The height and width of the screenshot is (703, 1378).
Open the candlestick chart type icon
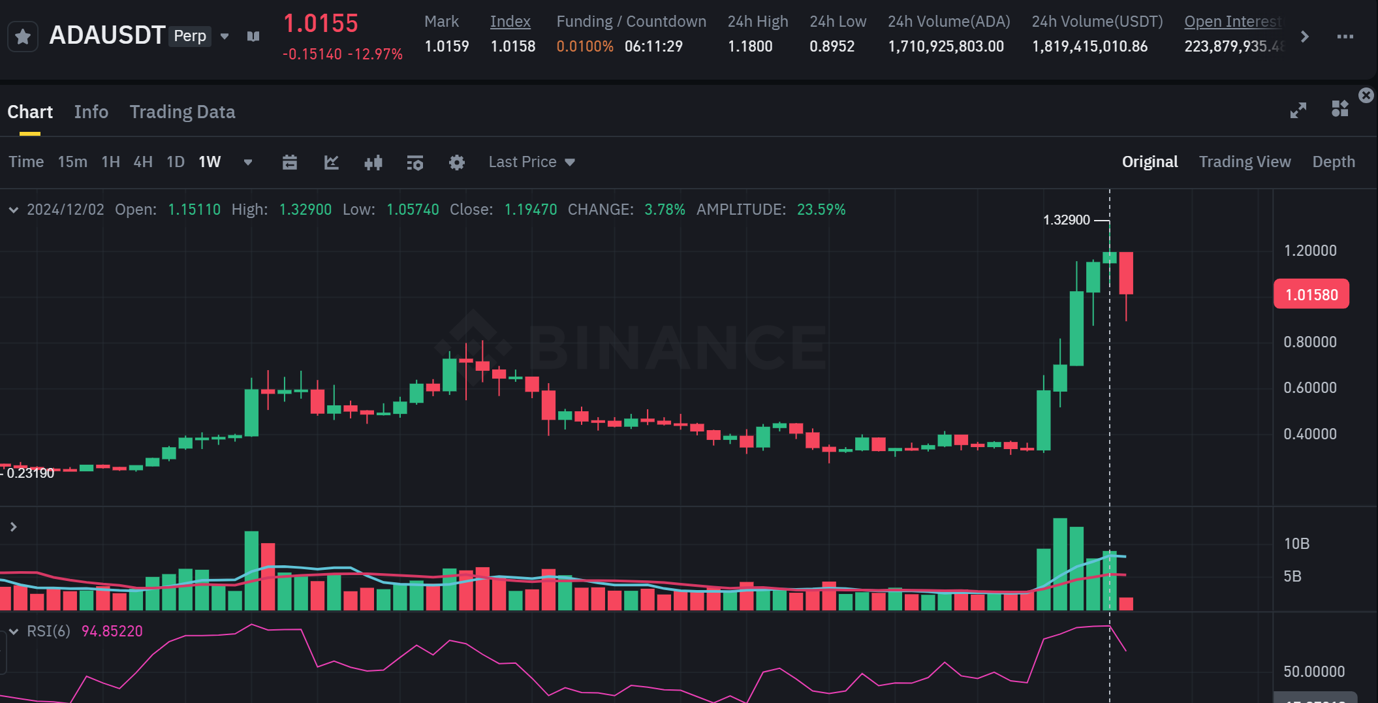point(373,163)
